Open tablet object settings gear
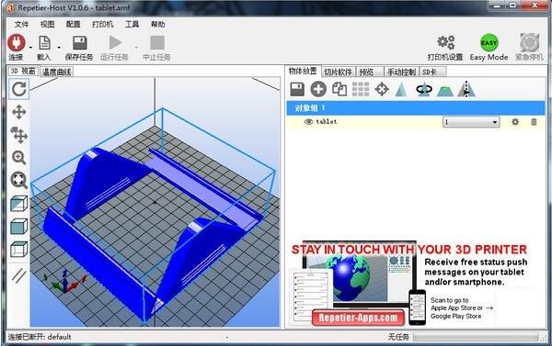552x346 pixels. [x=515, y=122]
